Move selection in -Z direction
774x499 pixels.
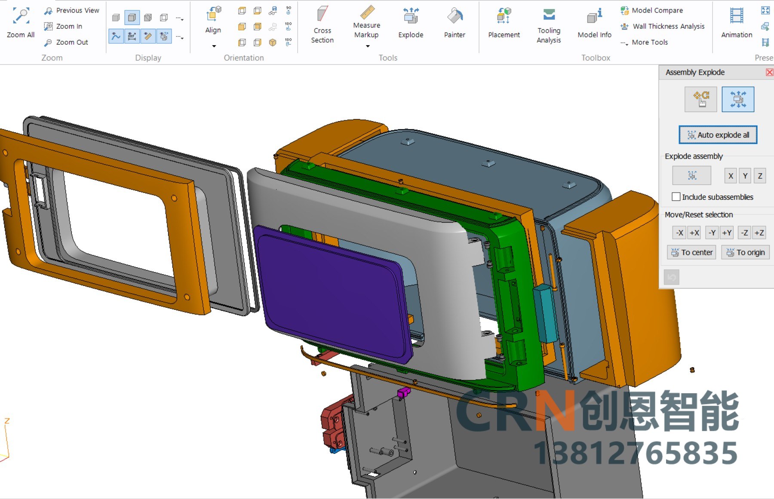[745, 233]
